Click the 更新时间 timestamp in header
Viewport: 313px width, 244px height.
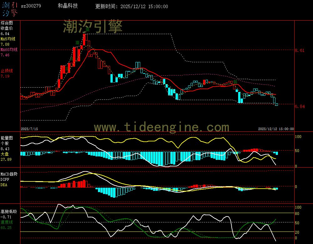coord(131,7)
